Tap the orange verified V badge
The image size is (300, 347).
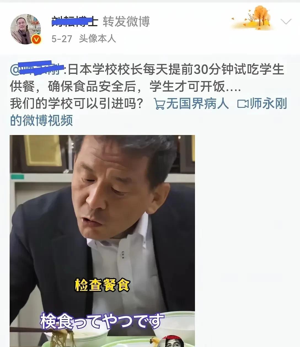coord(36,39)
